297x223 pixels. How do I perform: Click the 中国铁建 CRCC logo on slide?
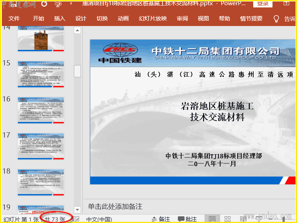pos(120,53)
